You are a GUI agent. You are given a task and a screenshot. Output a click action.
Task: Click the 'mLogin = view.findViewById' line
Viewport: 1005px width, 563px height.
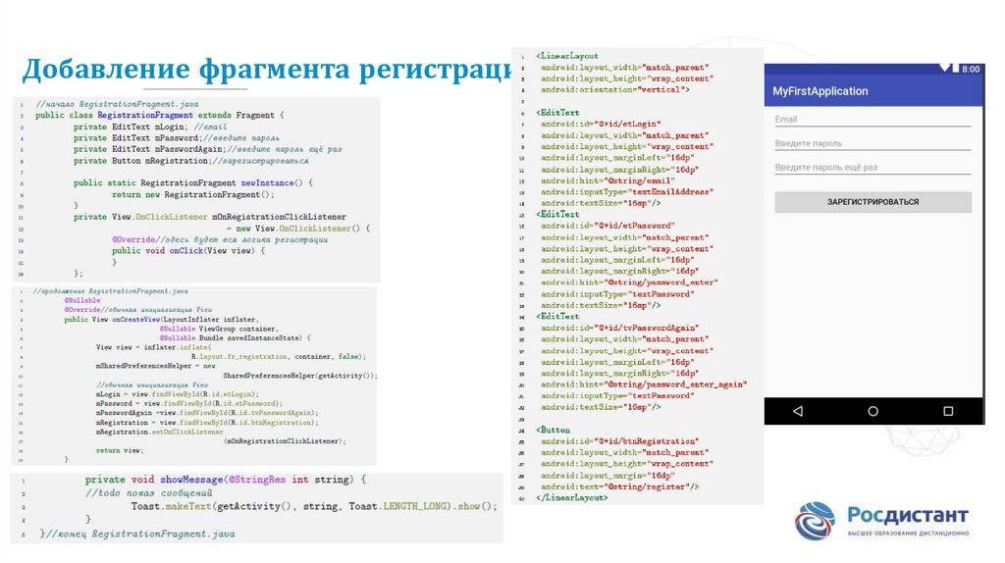tap(177, 394)
